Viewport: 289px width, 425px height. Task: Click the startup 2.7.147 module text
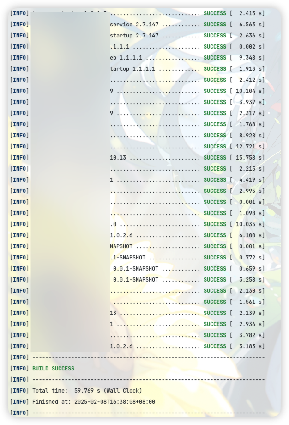point(134,36)
